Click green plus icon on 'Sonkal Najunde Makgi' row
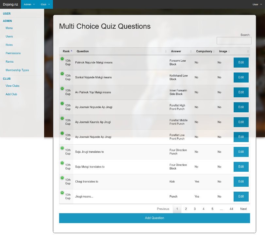 [62, 74]
